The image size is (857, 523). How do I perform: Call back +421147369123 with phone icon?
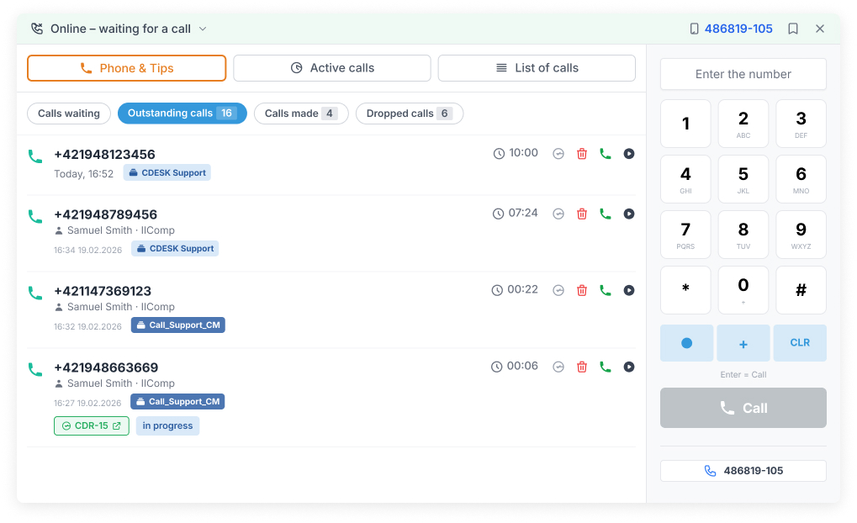coord(605,291)
